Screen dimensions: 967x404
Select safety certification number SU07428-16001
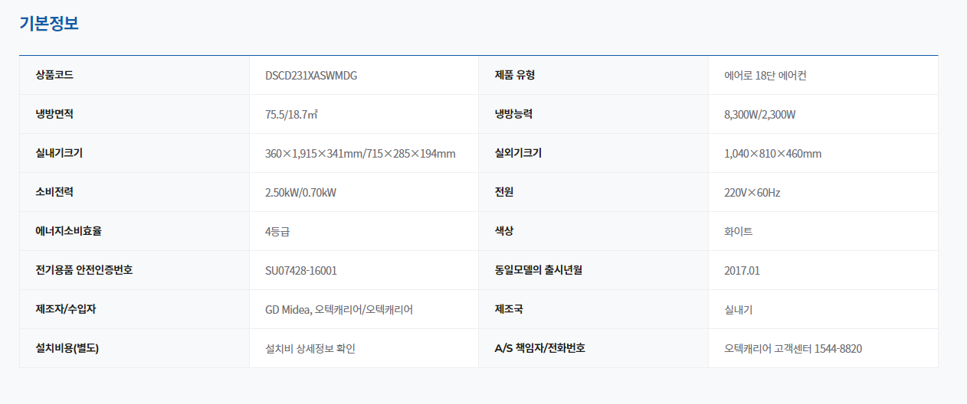click(x=301, y=271)
